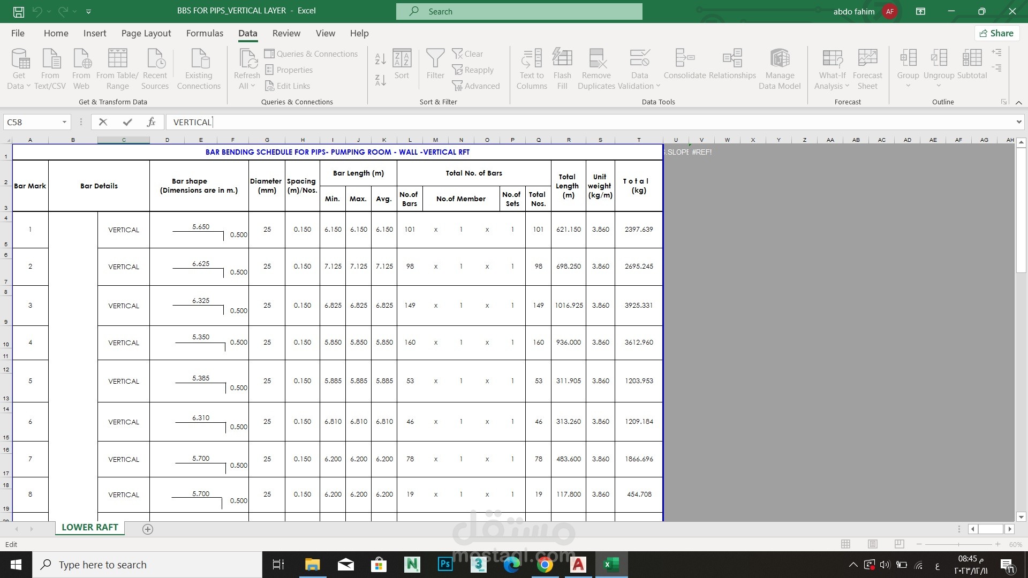The width and height of the screenshot is (1028, 578).
Task: Click the Text to Columns icon
Action: tap(532, 59)
